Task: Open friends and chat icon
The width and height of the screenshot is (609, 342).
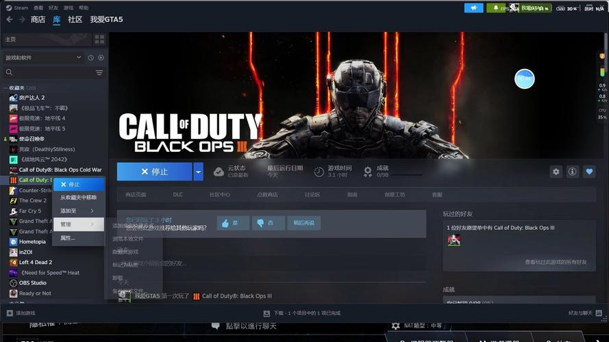Action: click(x=599, y=313)
